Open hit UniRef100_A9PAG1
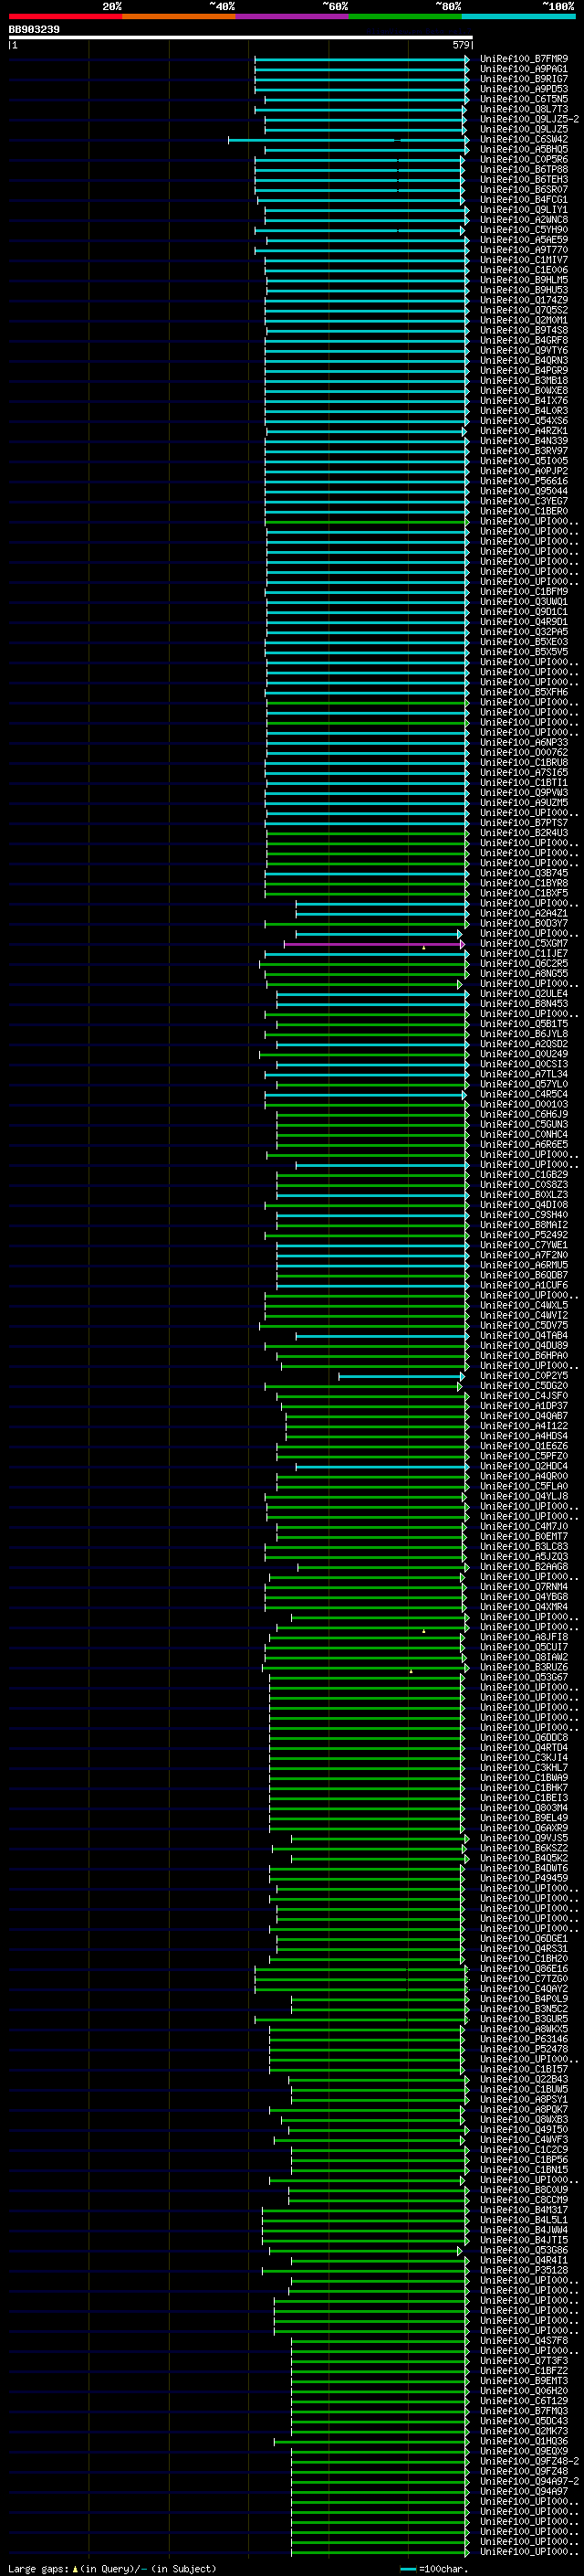 (524, 69)
